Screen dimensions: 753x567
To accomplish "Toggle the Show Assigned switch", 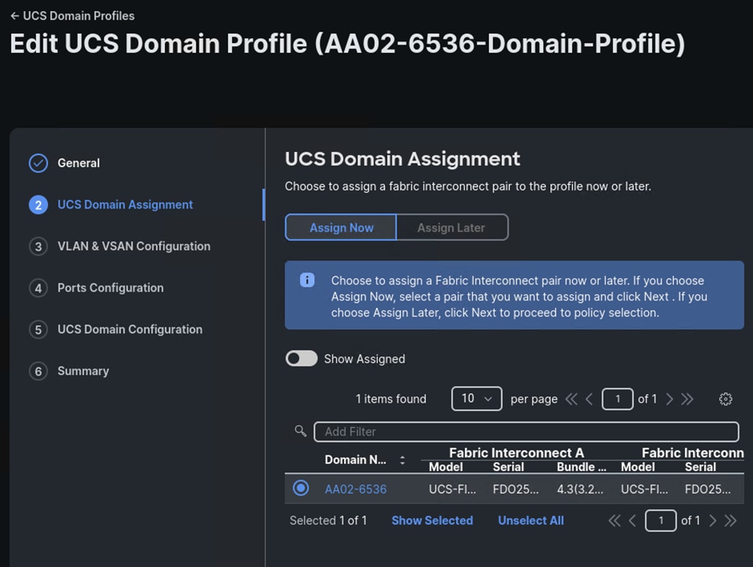I will point(301,358).
